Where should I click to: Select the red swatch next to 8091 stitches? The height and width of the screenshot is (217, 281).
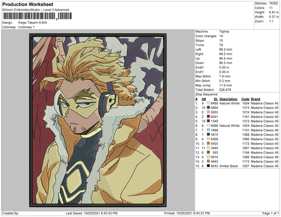coord(208,116)
